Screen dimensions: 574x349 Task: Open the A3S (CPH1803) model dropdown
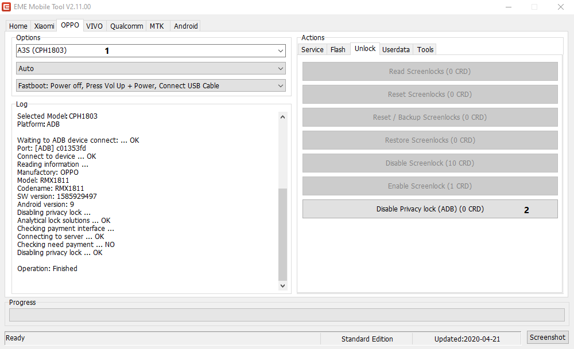(151, 50)
